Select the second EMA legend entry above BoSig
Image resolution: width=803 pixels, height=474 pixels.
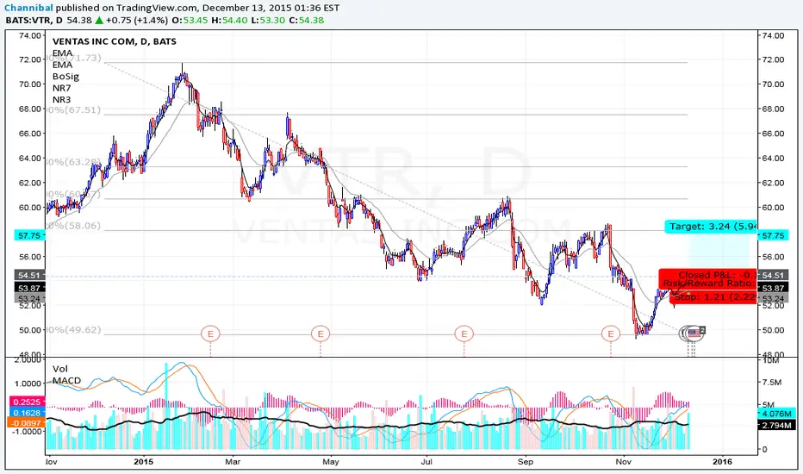pos(63,65)
